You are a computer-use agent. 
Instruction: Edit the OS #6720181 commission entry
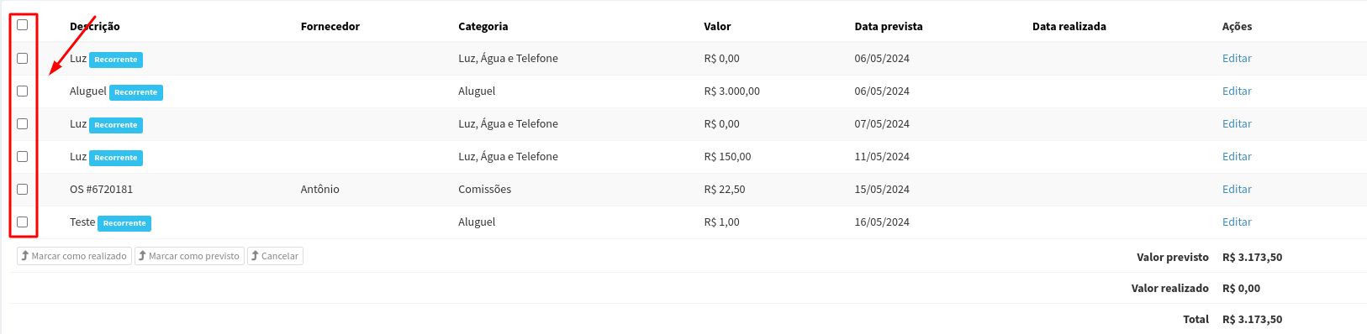[x=1237, y=189]
